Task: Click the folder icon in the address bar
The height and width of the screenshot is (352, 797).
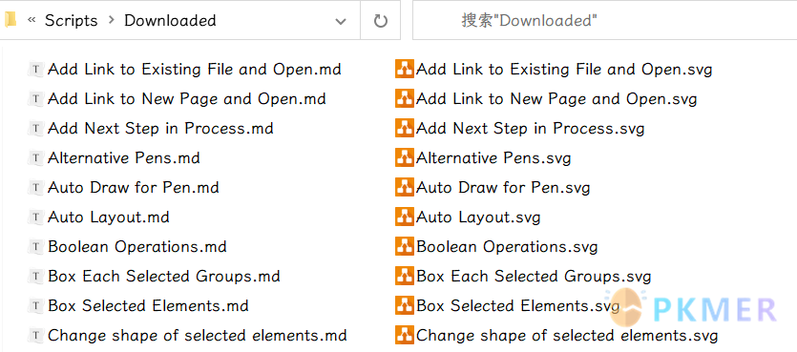Action: point(10,20)
